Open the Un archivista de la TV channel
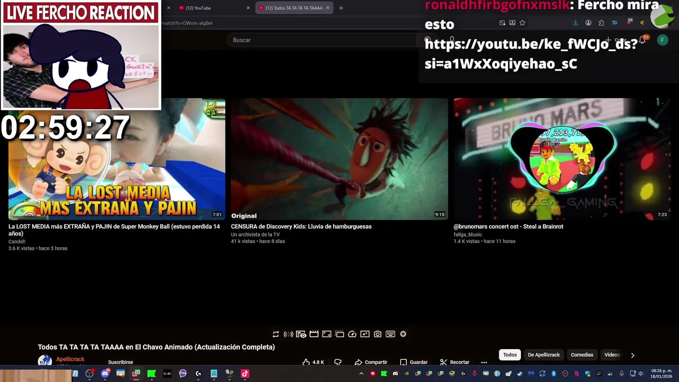This screenshot has height=382, width=679. pyautogui.click(x=255, y=235)
